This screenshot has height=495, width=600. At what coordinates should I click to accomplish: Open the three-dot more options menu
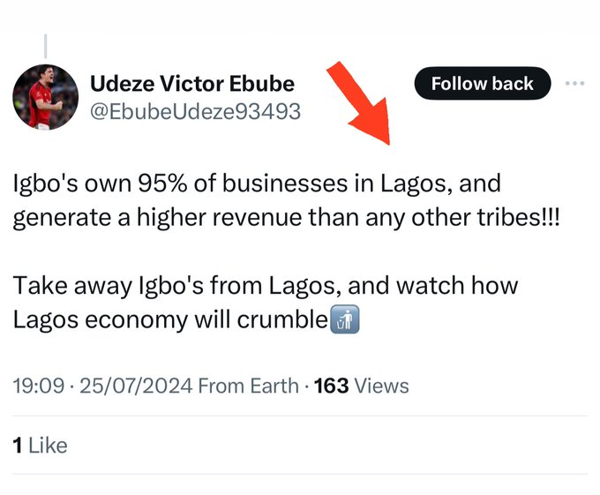(x=574, y=84)
